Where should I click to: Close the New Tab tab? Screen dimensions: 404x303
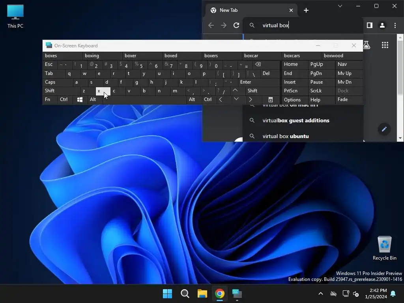[x=291, y=10]
